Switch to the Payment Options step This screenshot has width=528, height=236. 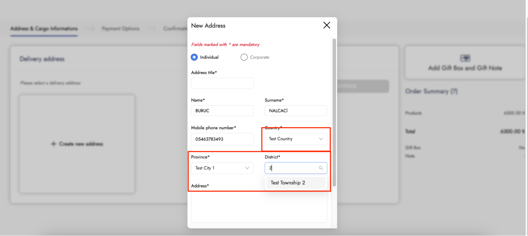point(120,28)
